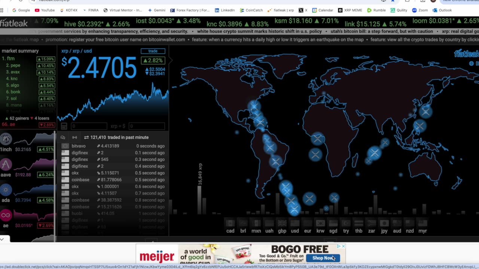The image size is (479, 269).
Task: Open the FINRA bookmark
Action: (90, 10)
